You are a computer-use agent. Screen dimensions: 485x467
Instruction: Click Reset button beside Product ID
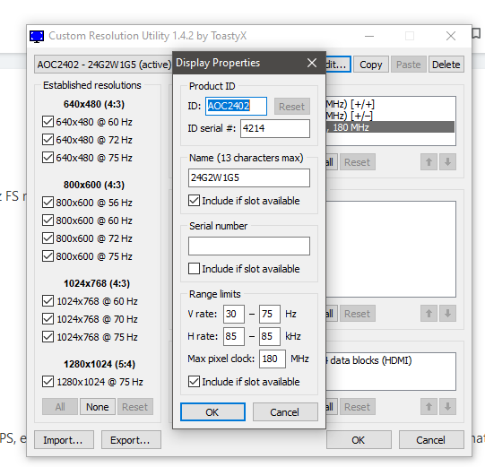click(292, 107)
